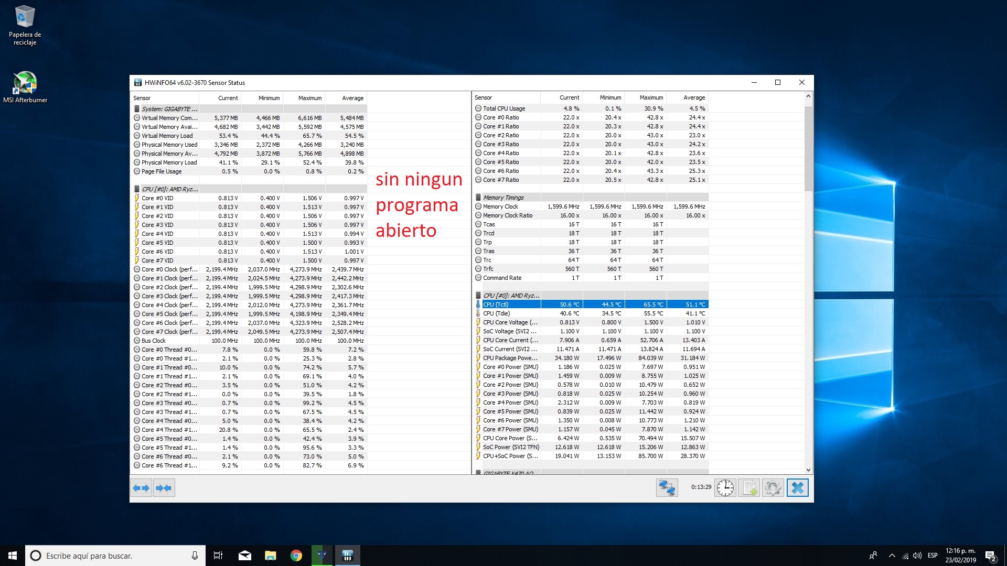Click the Sensor column header in left panel
1007x566 pixels.
coord(165,98)
